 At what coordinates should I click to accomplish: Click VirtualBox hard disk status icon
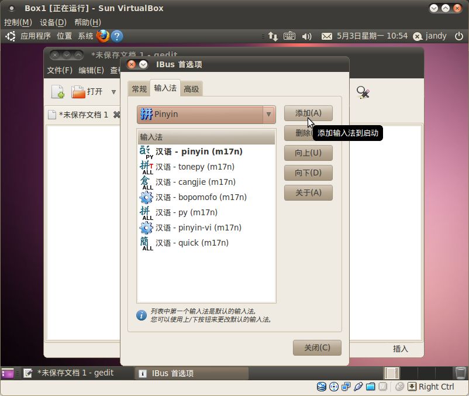pos(322,387)
